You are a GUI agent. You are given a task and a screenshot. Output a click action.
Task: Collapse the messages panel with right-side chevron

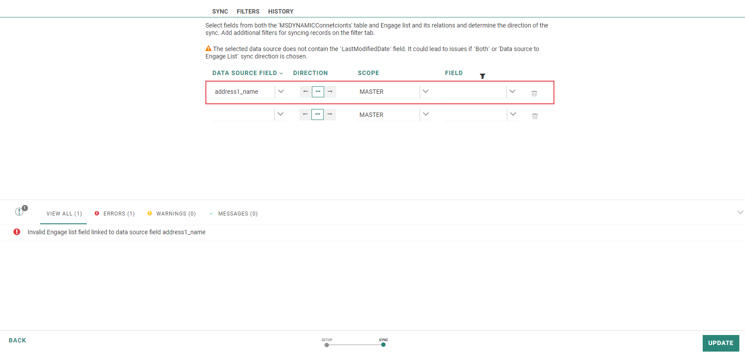click(740, 212)
